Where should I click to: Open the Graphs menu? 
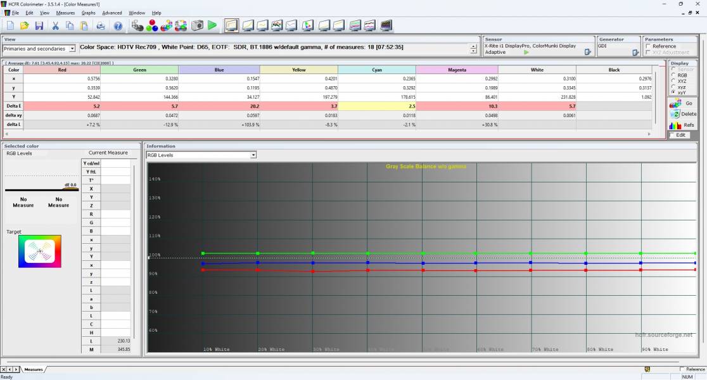(89, 13)
